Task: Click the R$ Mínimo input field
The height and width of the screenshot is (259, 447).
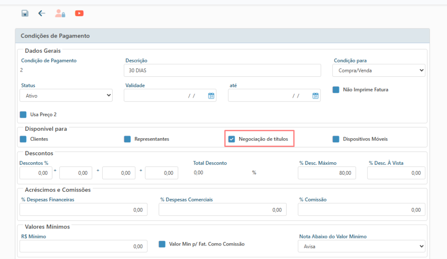Action: 83,246
